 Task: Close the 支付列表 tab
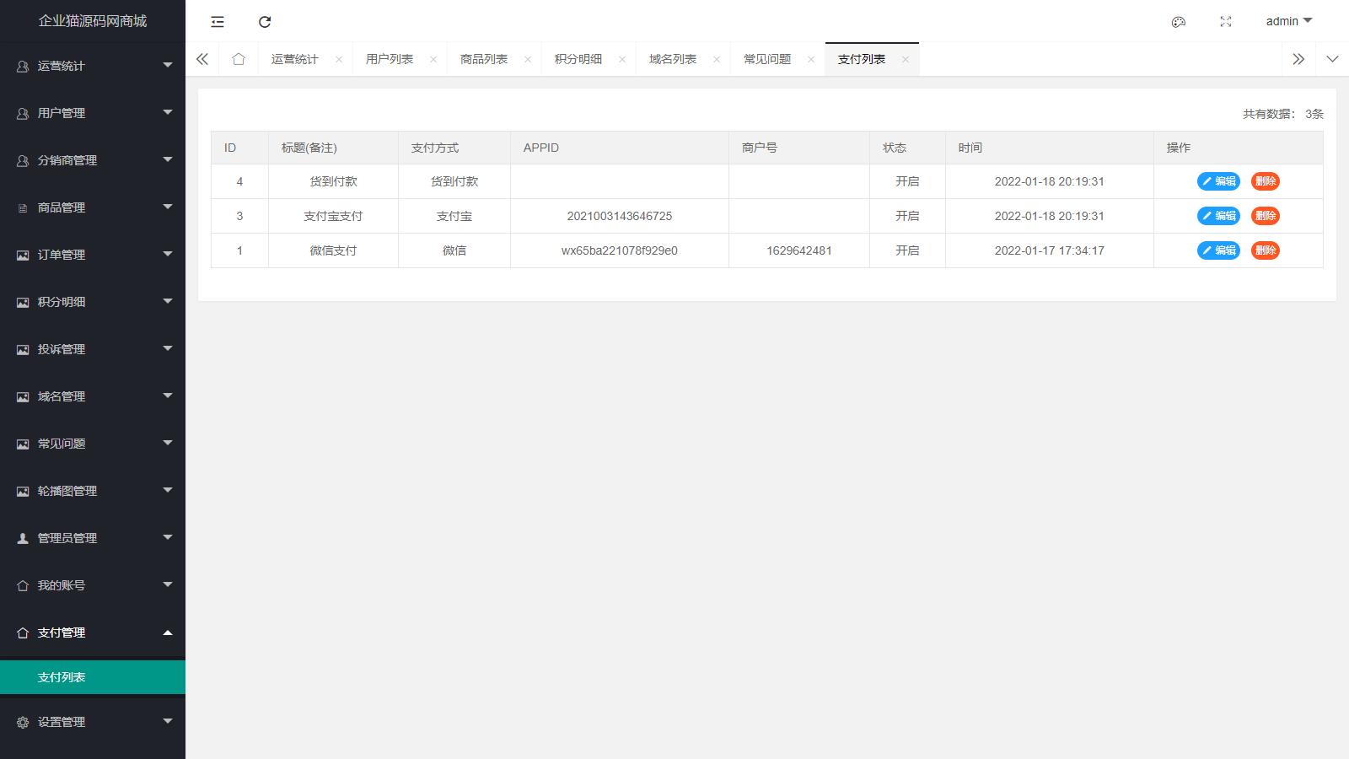[905, 59]
